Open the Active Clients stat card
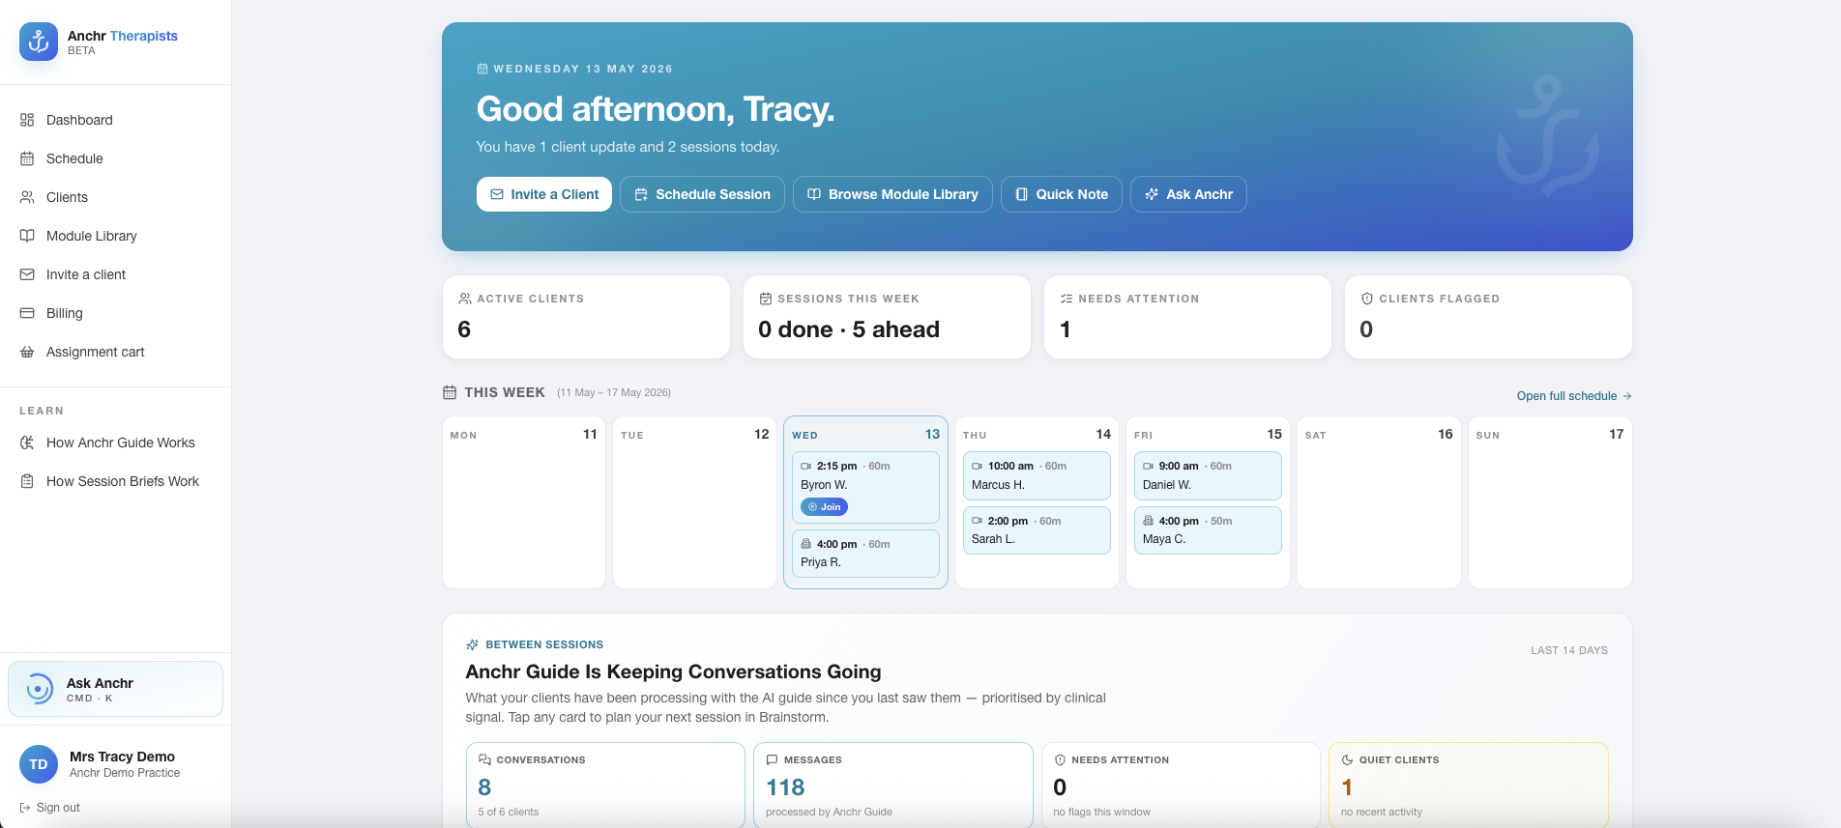1841x828 pixels. pos(586,317)
